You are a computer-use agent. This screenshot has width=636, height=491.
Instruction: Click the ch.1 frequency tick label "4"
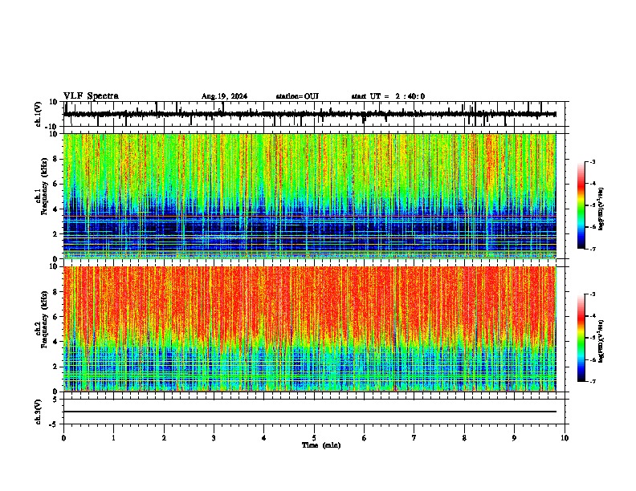pyautogui.click(x=56, y=209)
